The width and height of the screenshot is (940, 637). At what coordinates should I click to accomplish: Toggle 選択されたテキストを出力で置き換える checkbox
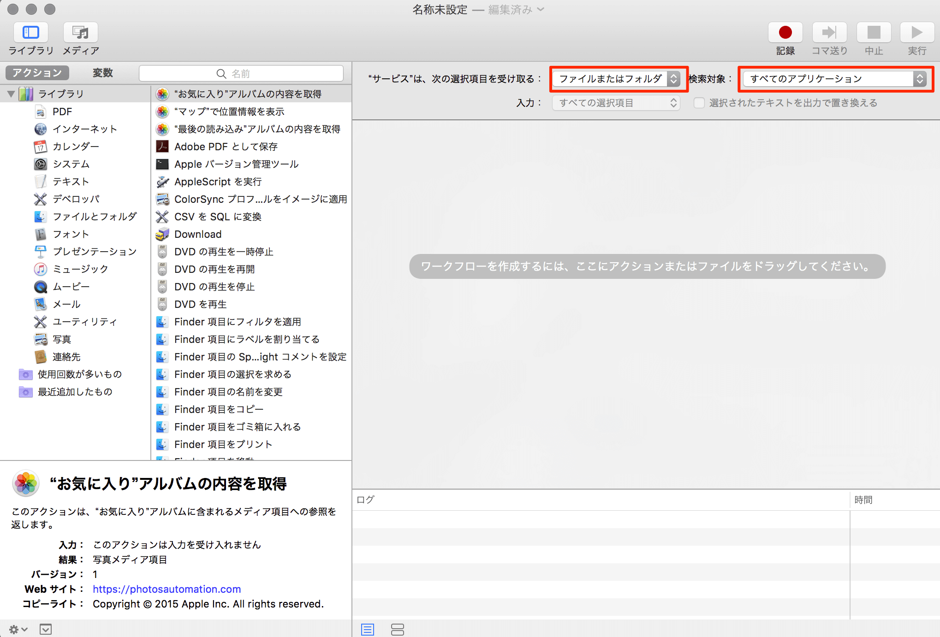699,102
